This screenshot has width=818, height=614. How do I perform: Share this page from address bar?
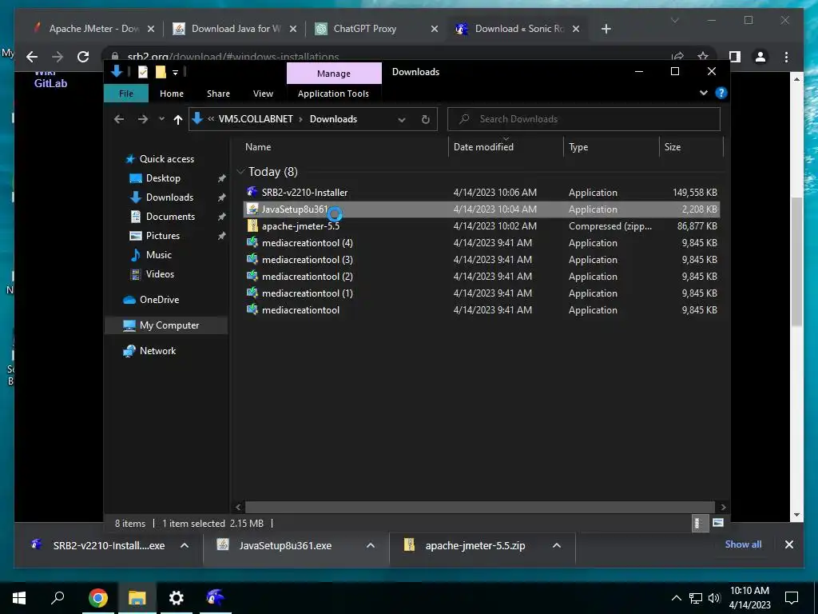coord(677,57)
